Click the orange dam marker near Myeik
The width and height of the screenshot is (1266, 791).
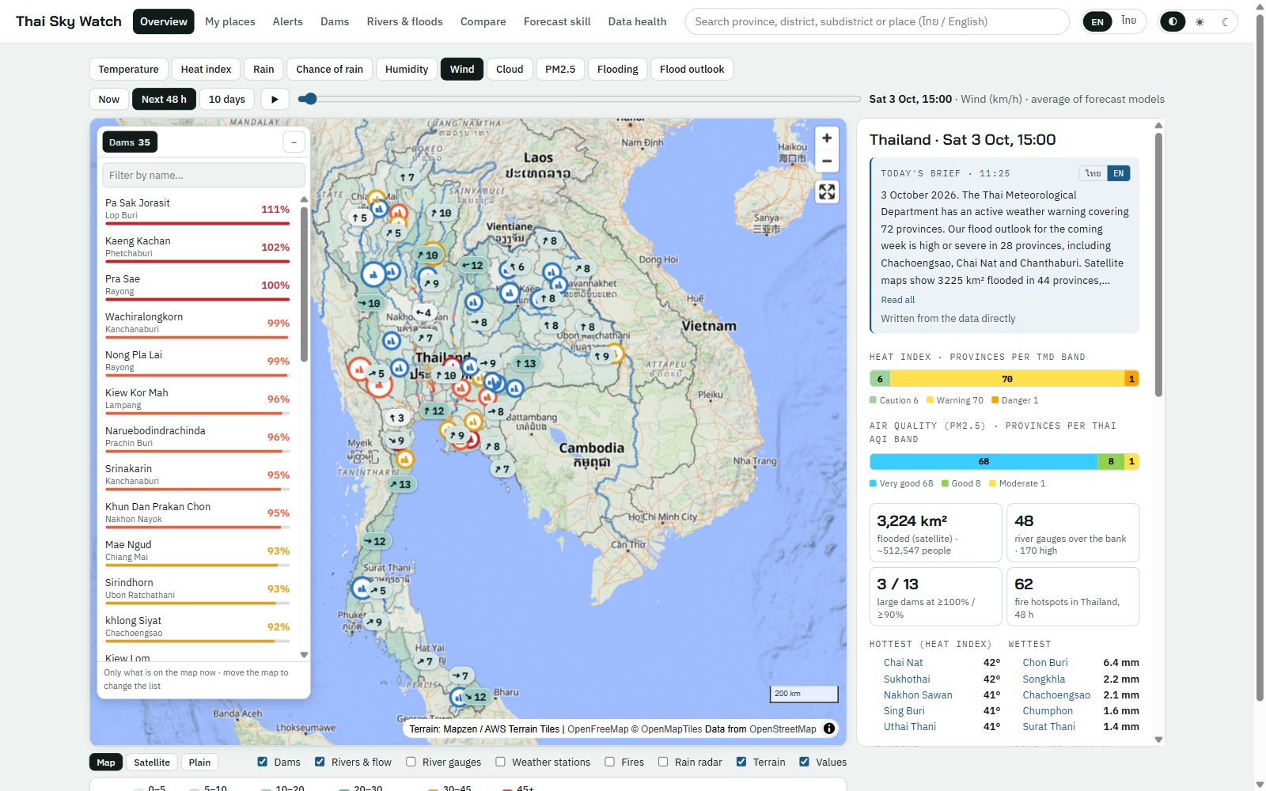point(404,459)
